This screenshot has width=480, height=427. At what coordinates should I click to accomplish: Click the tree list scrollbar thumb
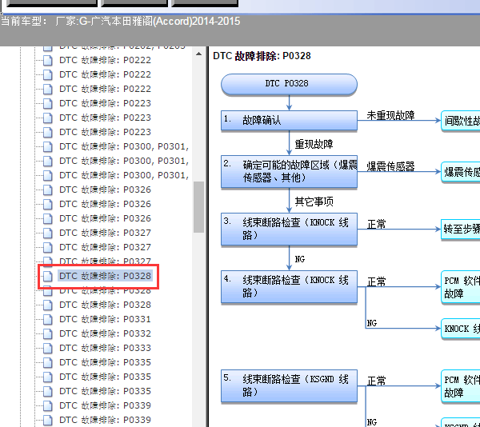tap(198, 207)
